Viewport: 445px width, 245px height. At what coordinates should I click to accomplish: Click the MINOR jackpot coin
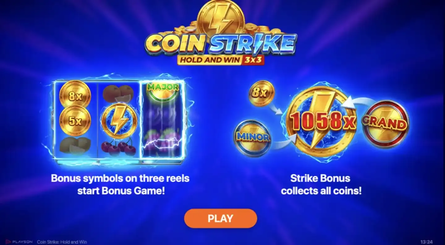(x=252, y=137)
